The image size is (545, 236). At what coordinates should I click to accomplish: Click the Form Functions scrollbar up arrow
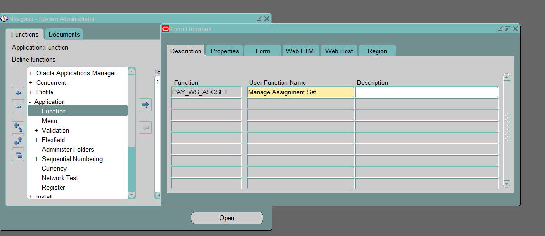[x=506, y=77]
